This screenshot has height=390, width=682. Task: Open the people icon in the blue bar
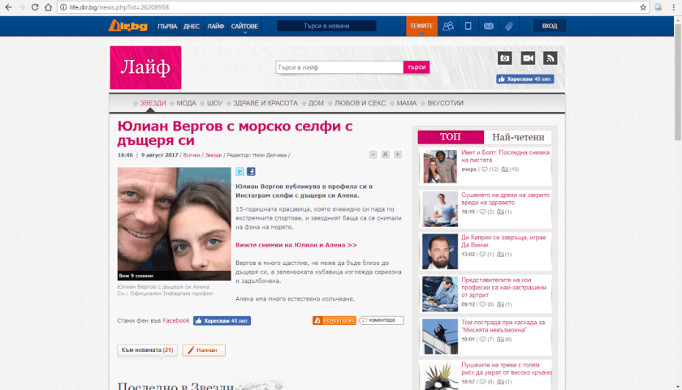pos(448,26)
